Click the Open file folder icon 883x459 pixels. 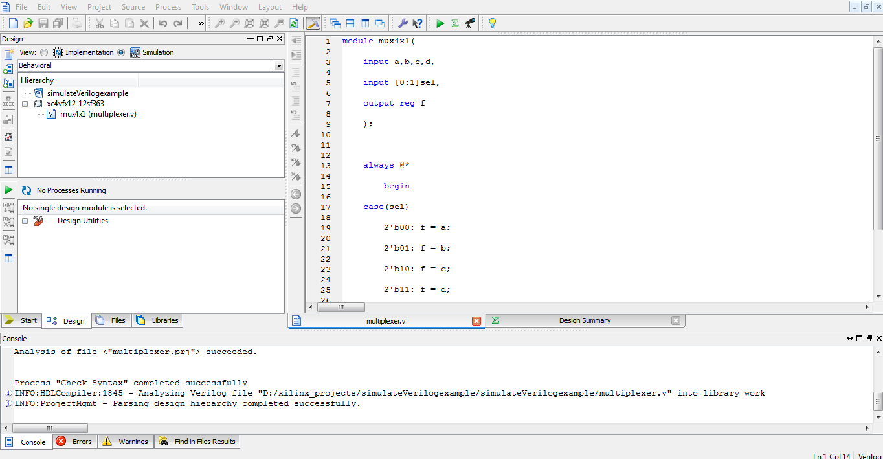pos(28,23)
